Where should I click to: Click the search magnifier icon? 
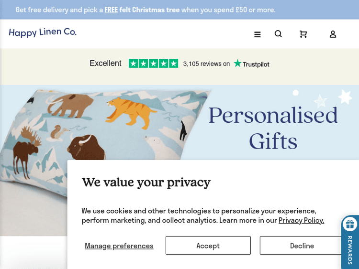278,34
